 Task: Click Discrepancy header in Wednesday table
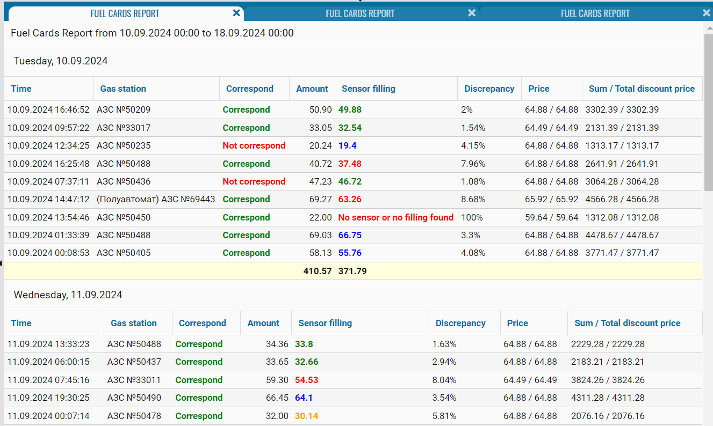460,323
